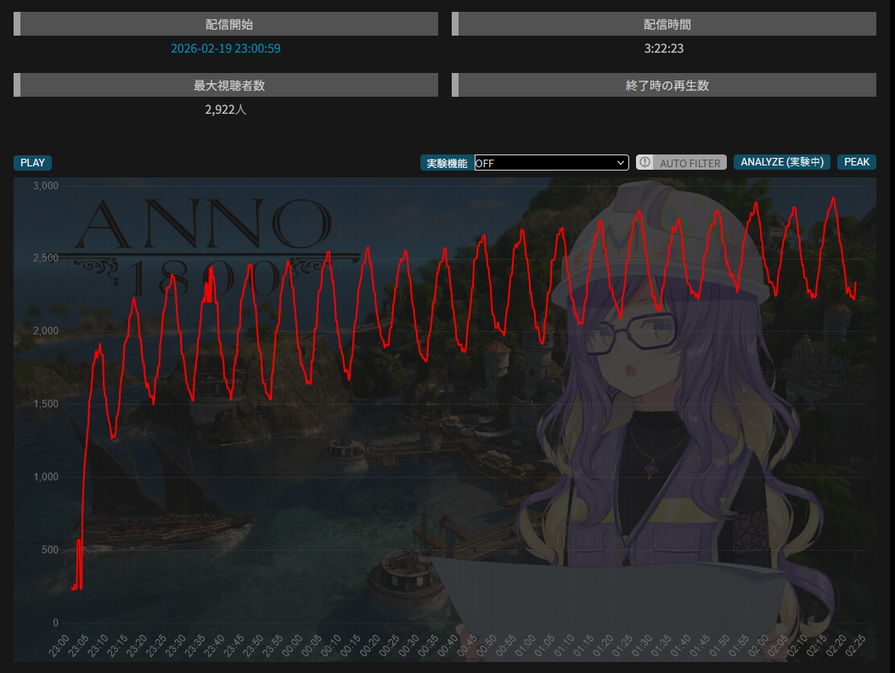Click the 00:00 x-axis time label
This screenshot has width=895, height=673.
(292, 646)
